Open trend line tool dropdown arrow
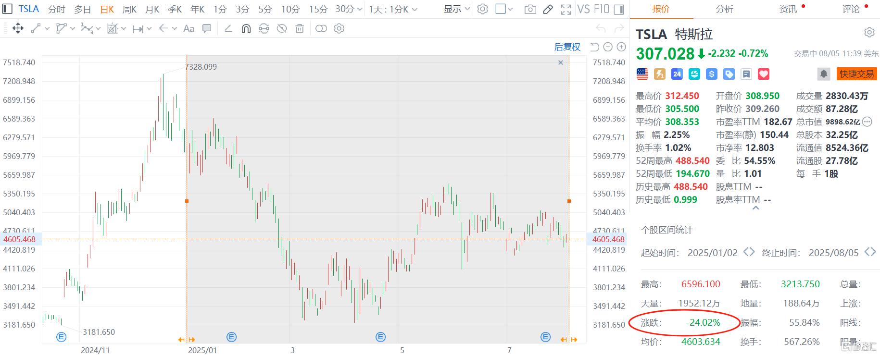 pos(47,29)
